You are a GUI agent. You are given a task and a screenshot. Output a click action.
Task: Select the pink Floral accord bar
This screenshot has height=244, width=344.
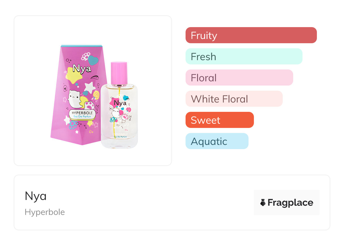pyautogui.click(x=239, y=78)
